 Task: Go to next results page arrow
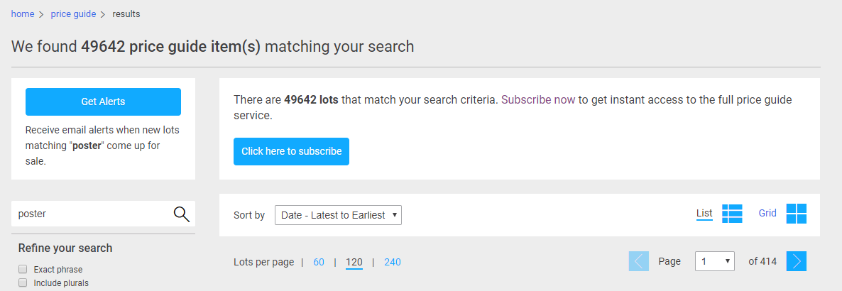(x=797, y=261)
